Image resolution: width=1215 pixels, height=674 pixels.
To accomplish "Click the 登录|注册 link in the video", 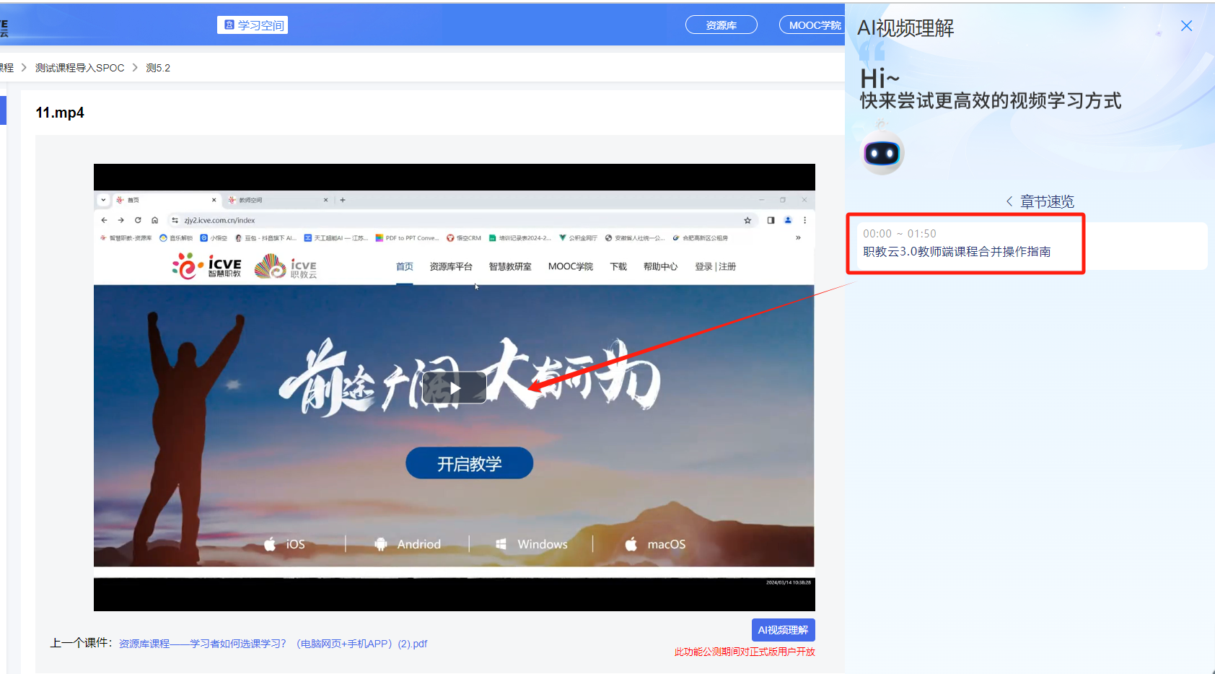I will pyautogui.click(x=715, y=266).
